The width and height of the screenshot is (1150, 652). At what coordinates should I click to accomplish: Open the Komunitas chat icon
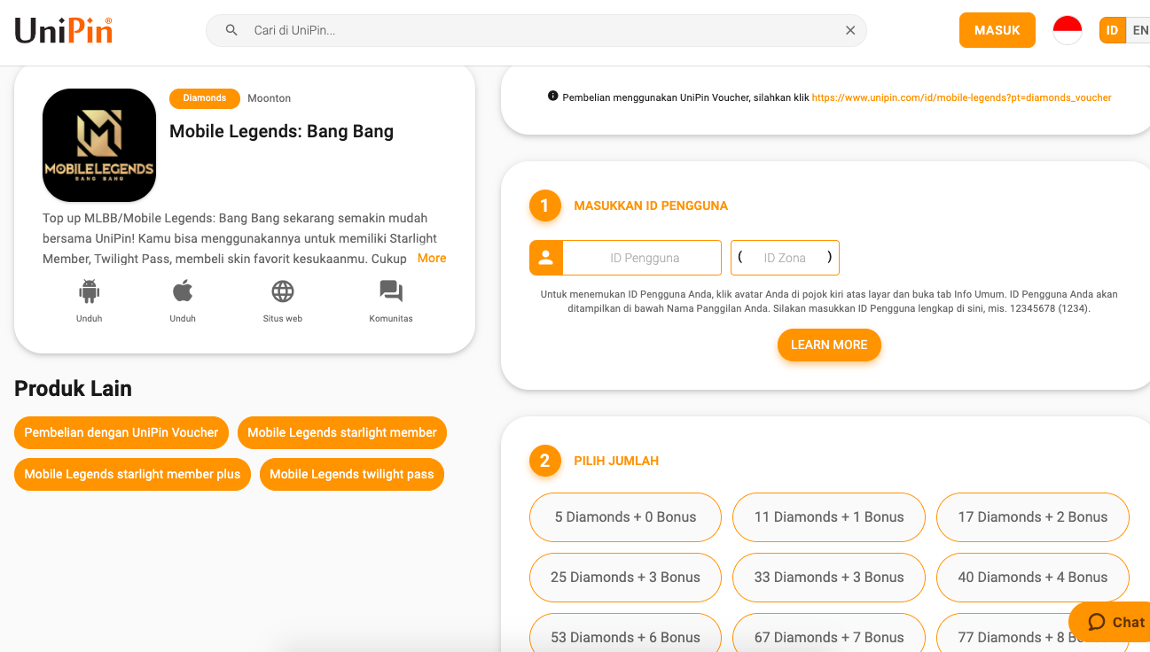(391, 291)
